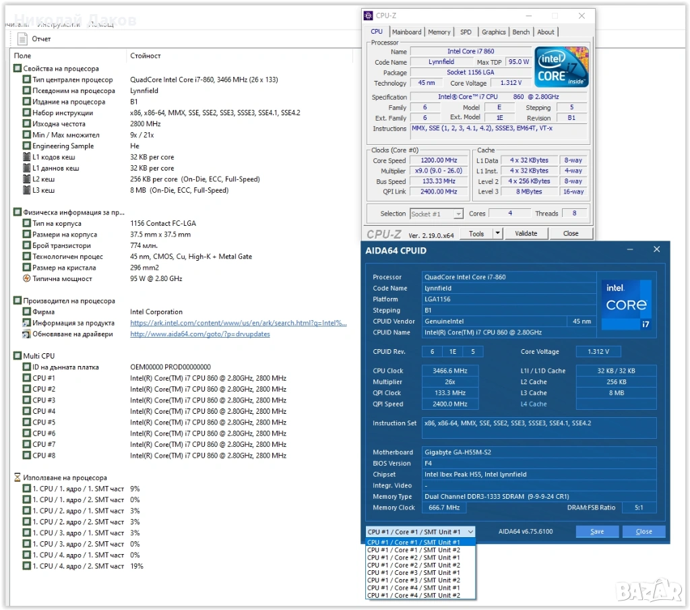Click the Отчет report icon in toolbar
The image size is (690, 610).
(22, 38)
